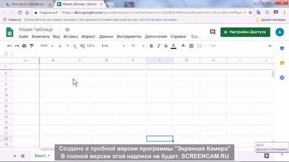Click the Explore button at bottom right

(266, 156)
